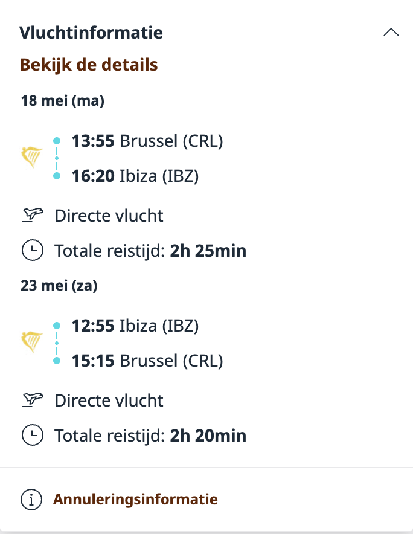Click the clock icon beside 2h 20min travel time
This screenshot has height=534, width=413.
[x=33, y=435]
